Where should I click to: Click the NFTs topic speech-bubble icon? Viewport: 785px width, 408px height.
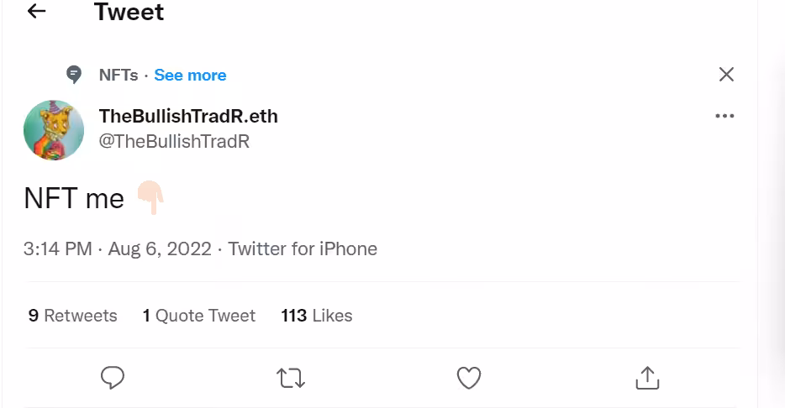point(74,75)
